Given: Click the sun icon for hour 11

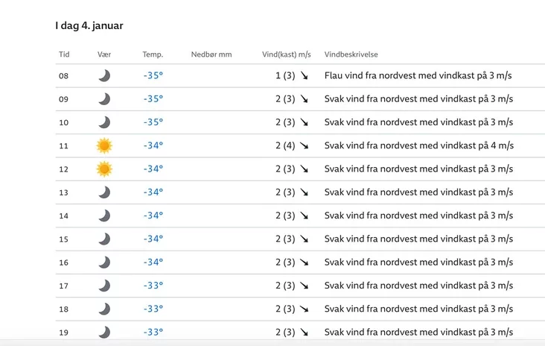Looking at the screenshot, I should (104, 145).
